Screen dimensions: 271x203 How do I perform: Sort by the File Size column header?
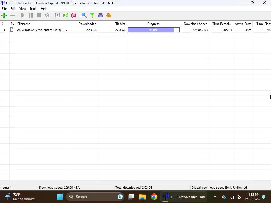[x=112, y=24]
